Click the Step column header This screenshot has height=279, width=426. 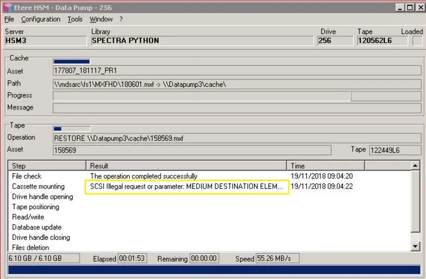coord(47,166)
